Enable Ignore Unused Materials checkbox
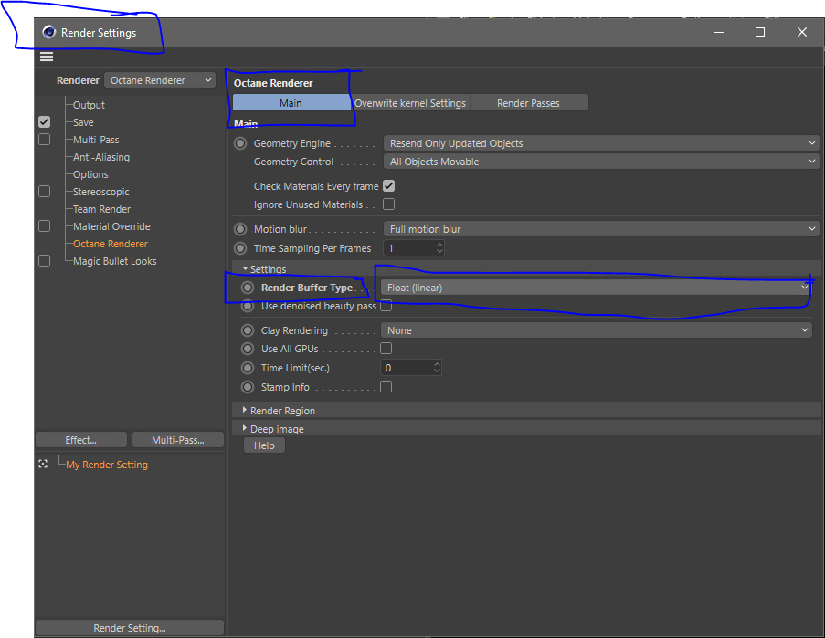The image size is (825, 638). [389, 204]
